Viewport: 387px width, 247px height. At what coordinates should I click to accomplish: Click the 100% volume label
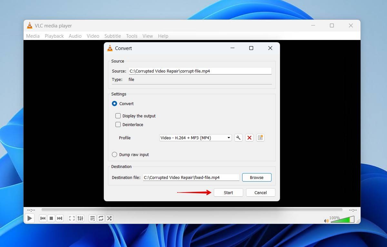[x=335, y=218]
